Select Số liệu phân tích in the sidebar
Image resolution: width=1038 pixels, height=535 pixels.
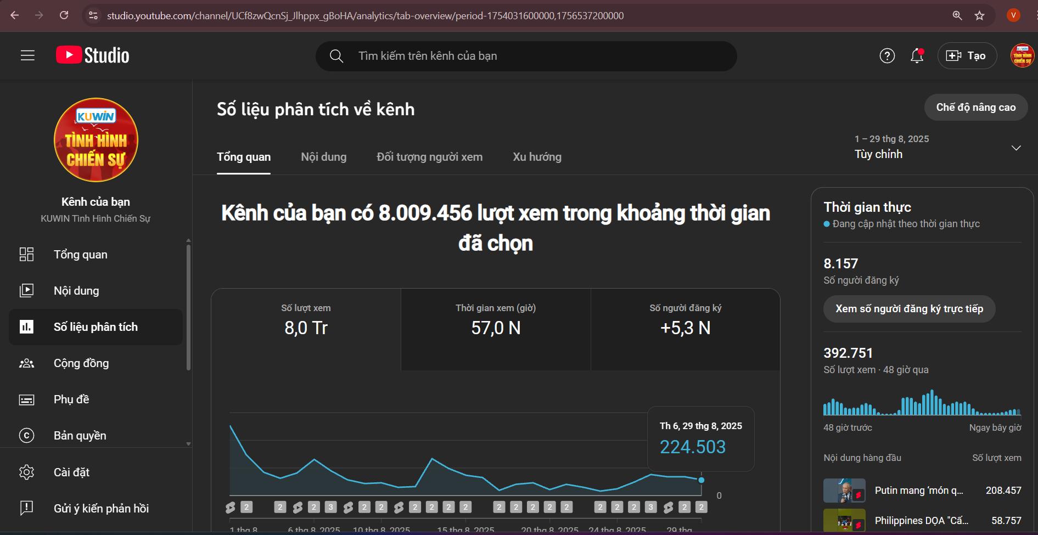click(96, 327)
